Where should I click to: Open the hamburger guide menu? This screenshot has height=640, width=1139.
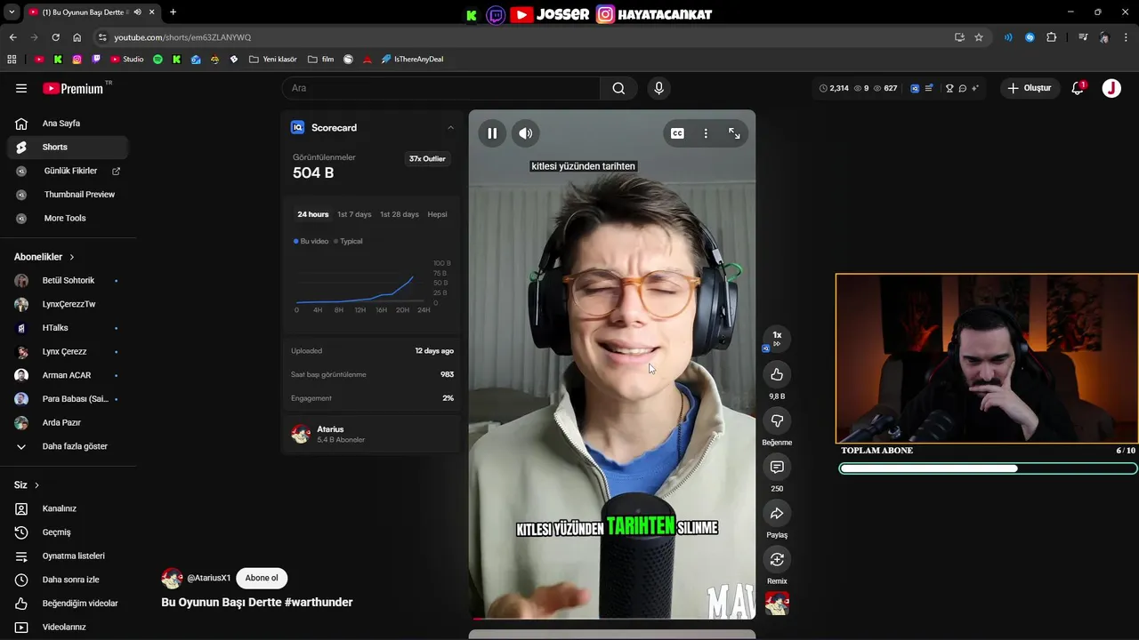pyautogui.click(x=21, y=88)
